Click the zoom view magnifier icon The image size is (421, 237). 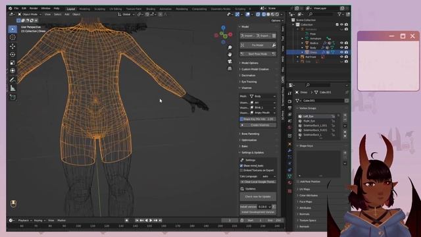tap(230, 47)
